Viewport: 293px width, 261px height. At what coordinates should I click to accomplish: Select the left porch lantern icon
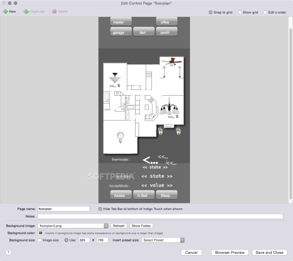(160, 130)
